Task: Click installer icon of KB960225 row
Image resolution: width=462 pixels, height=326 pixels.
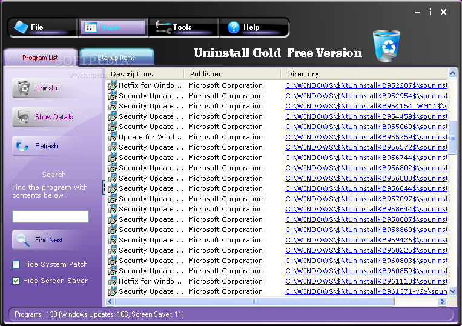Action: coord(113,250)
